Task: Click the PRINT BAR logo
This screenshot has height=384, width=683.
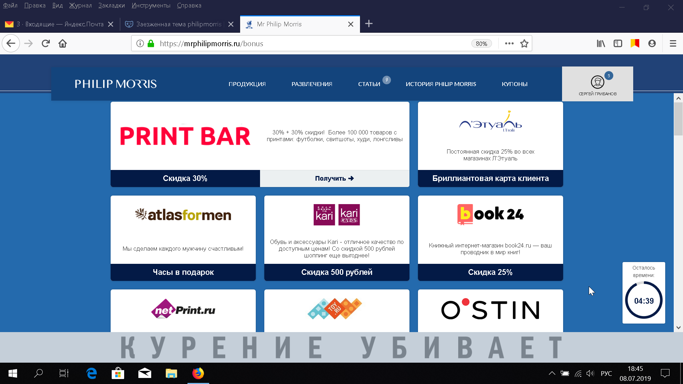Action: 185,136
